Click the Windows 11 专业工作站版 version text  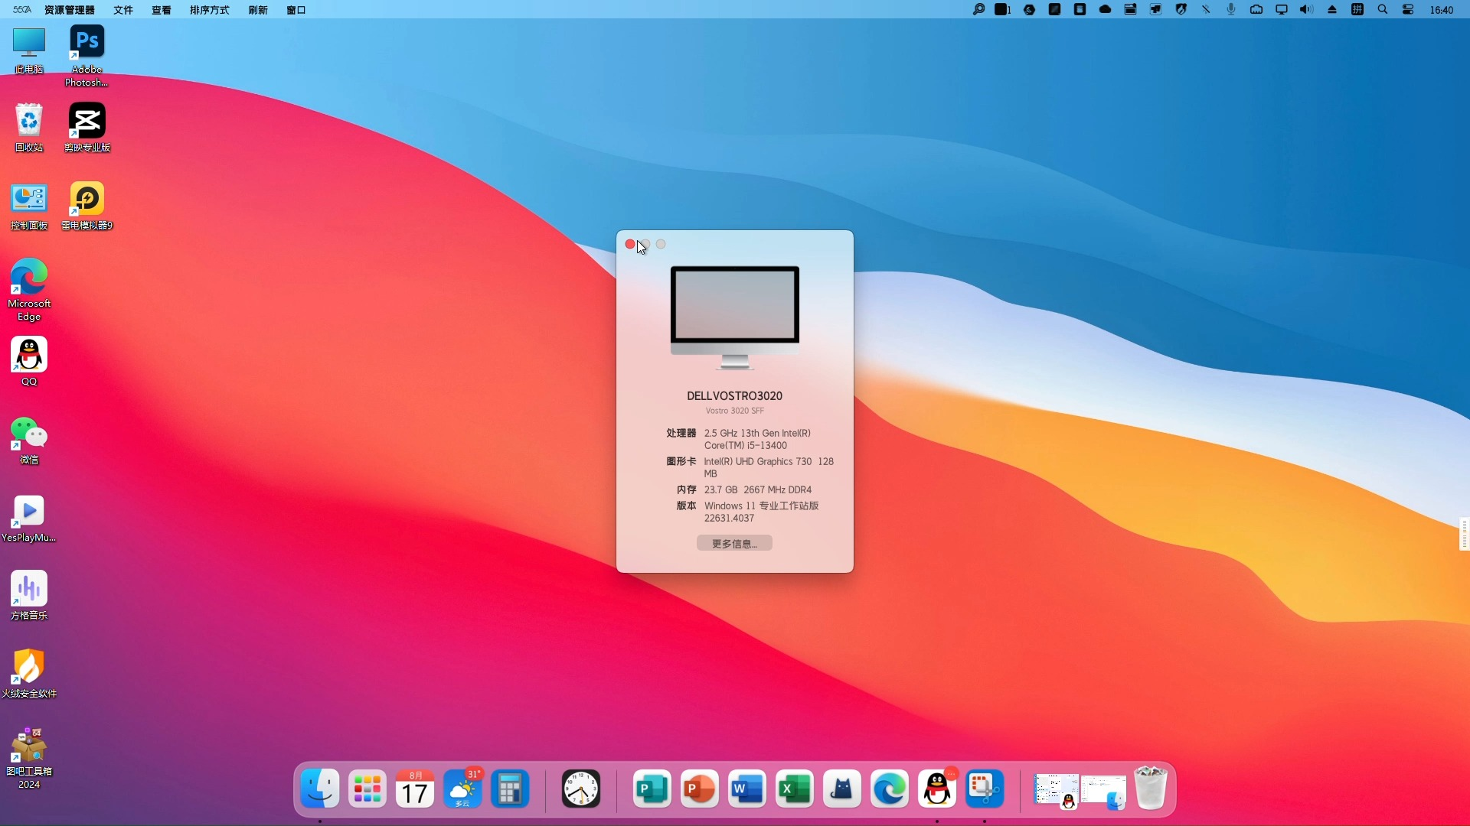(x=761, y=506)
